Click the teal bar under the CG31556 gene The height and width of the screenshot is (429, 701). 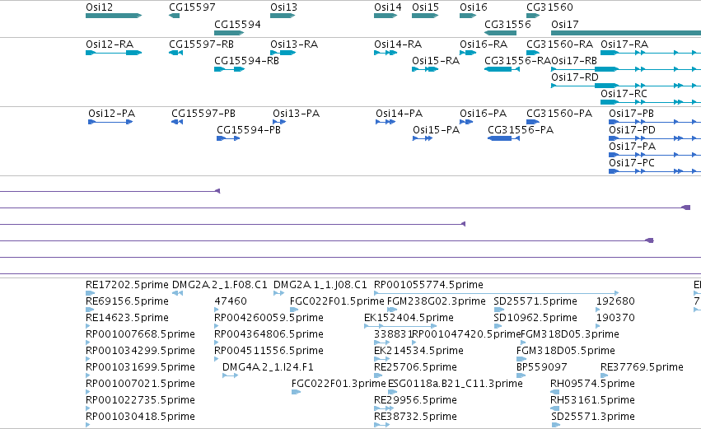pos(500,33)
